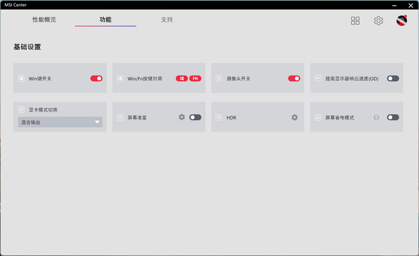Click the Windows icon beside Win键开关
Viewport: 419px width, 256px height.
21,78
